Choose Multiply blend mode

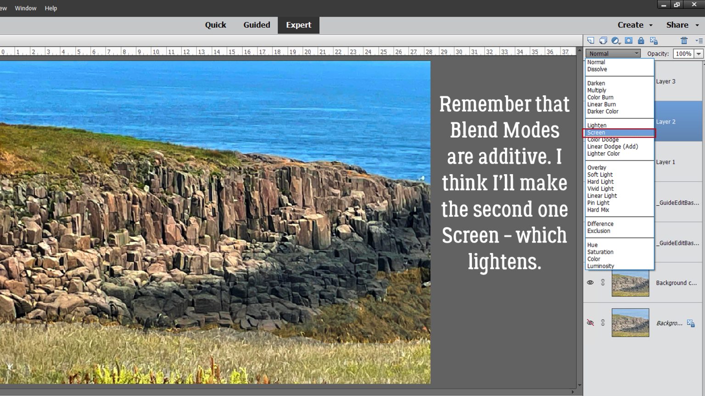tap(597, 90)
